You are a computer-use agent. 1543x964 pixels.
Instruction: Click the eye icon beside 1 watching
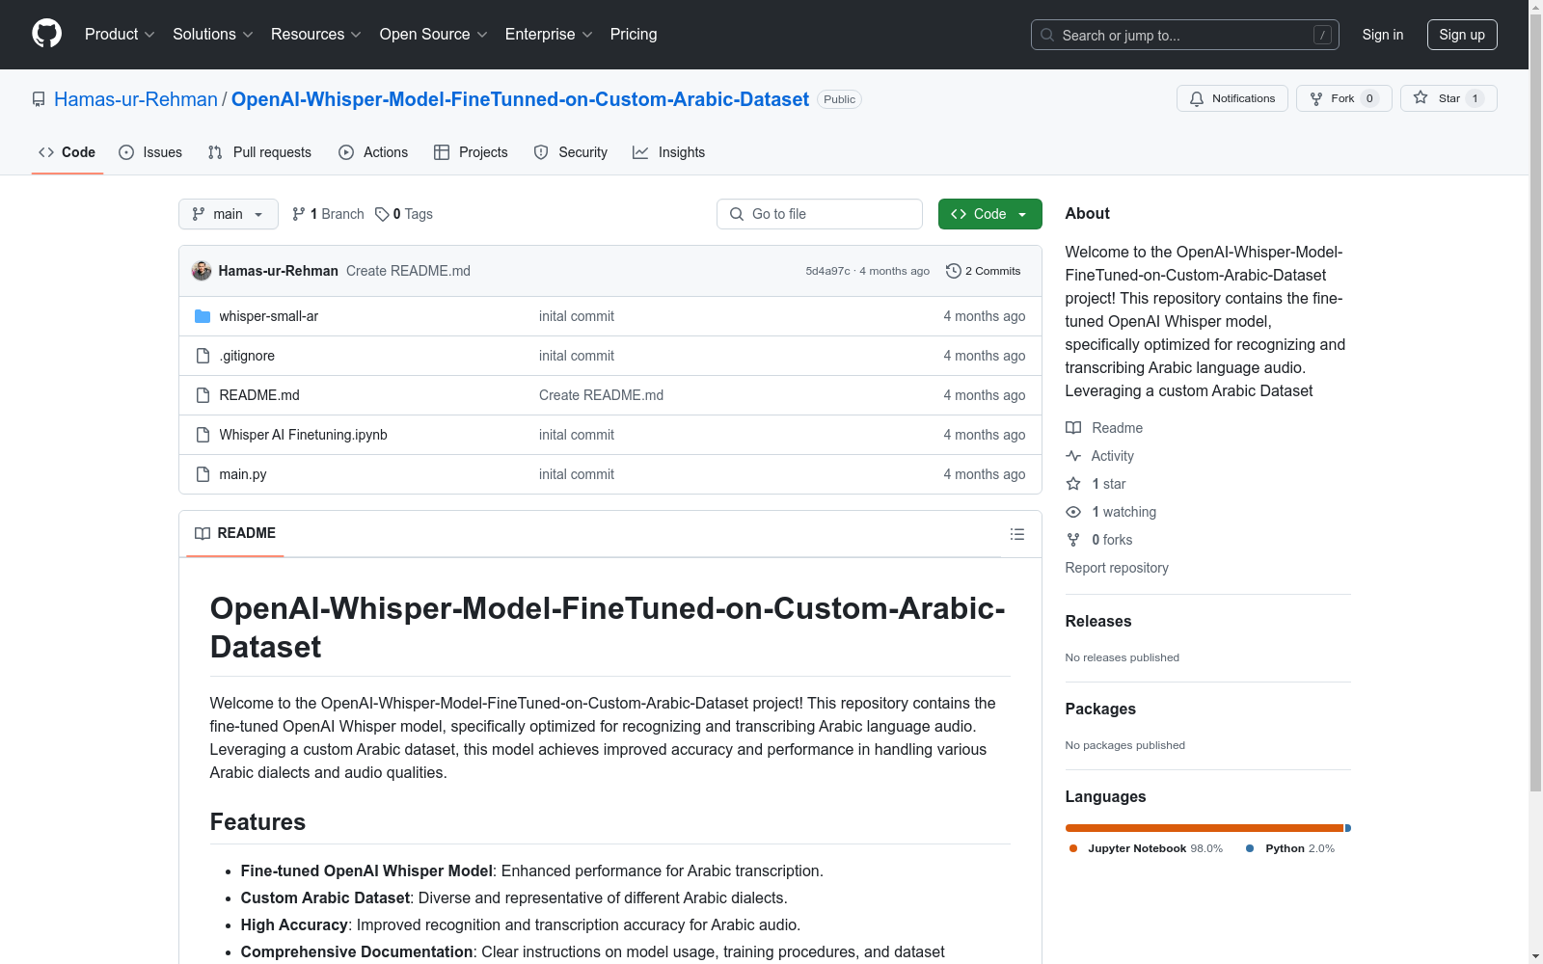point(1073,512)
